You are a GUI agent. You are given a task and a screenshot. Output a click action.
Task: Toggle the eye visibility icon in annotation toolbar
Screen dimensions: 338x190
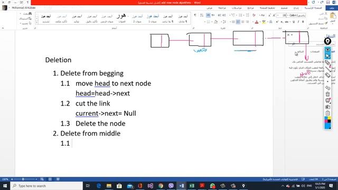pyautogui.click(x=327, y=50)
